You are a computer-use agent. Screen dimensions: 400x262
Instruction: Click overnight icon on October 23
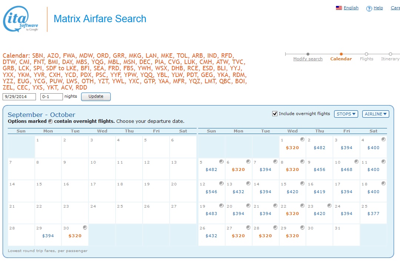(x=329, y=206)
